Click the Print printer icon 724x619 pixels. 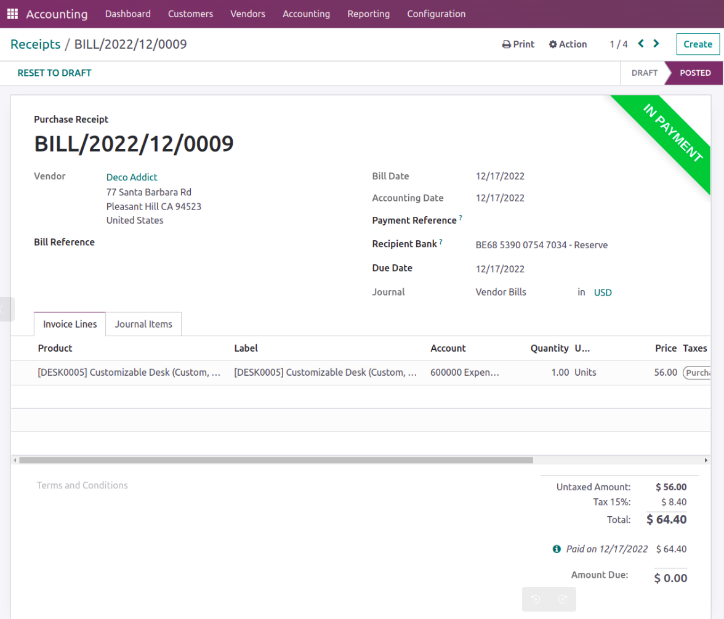coord(507,44)
